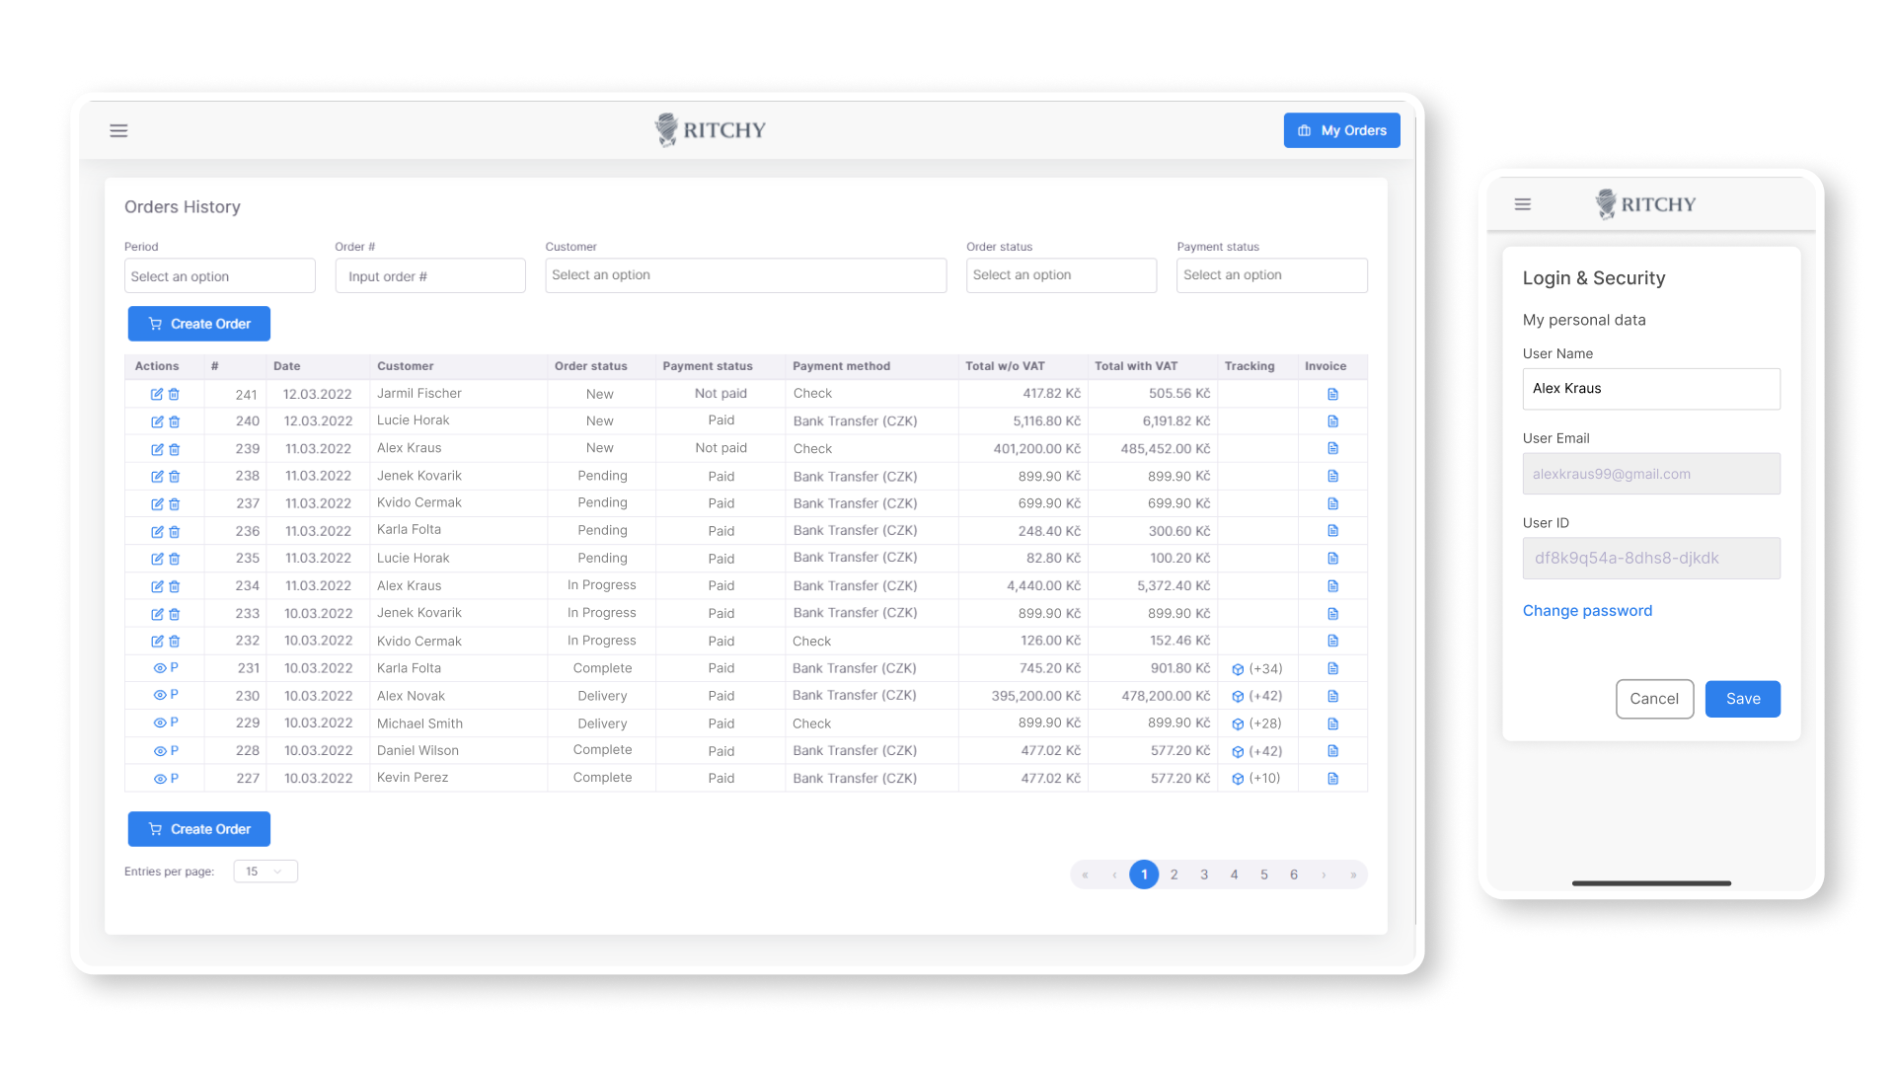Open the invoice icon for order 239
1895x1066 pixels.
pos(1332,448)
